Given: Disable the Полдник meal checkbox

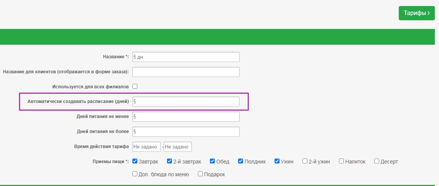Looking at the screenshot, I should pos(241,161).
